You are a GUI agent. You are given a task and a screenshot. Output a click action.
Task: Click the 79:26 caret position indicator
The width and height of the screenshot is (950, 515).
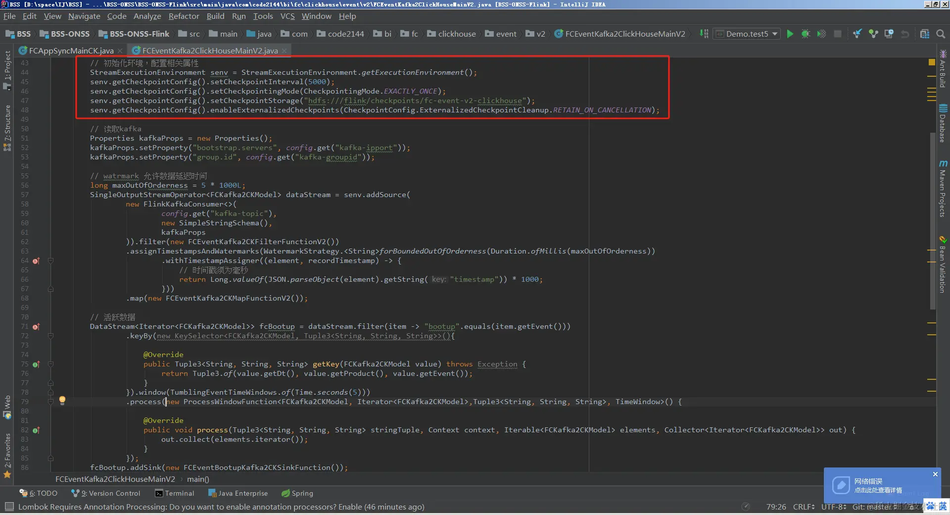[x=776, y=507]
